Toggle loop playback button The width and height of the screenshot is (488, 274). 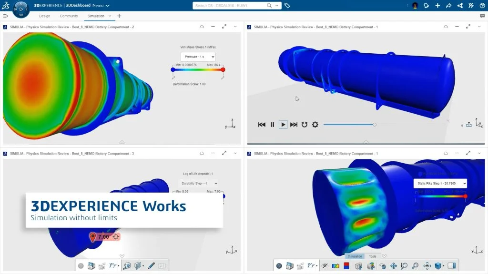pos(305,125)
